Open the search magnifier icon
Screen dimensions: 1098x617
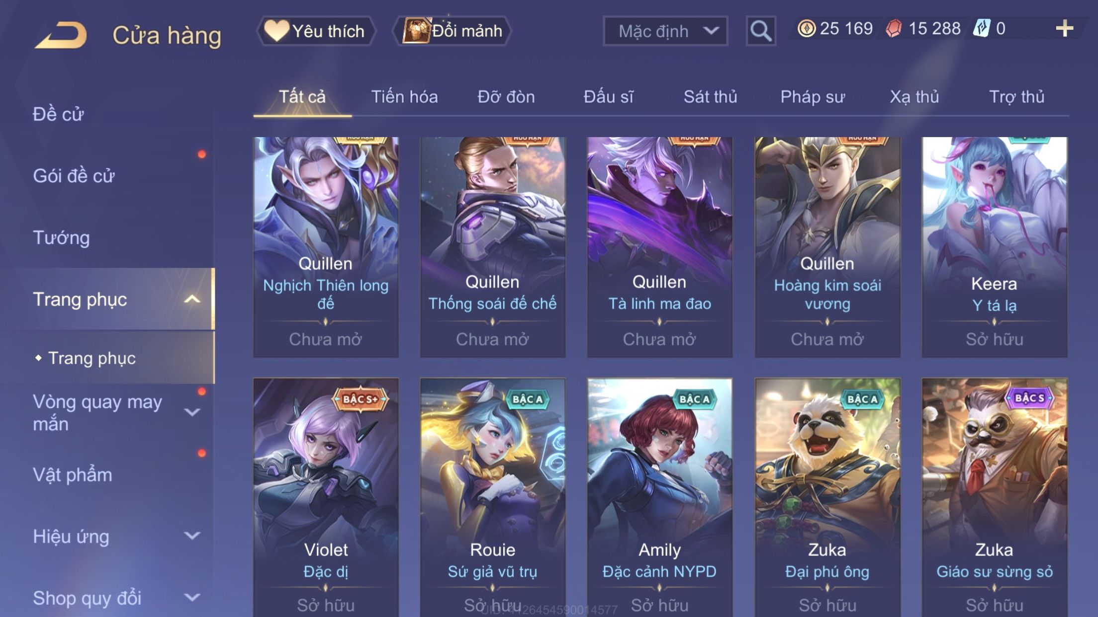coord(761,31)
